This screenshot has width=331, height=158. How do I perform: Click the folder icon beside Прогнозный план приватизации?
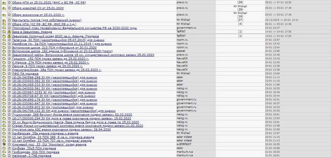pyautogui.click(x=4, y=28)
